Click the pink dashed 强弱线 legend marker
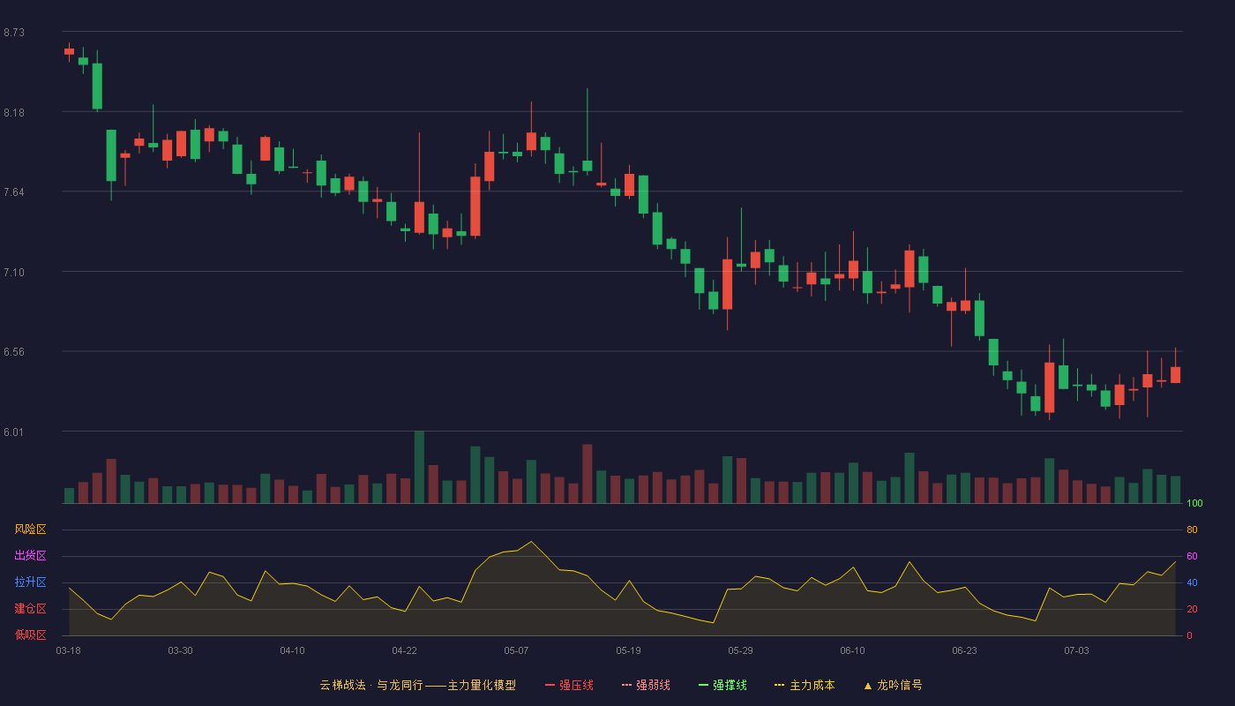The width and height of the screenshot is (1235, 706). click(x=626, y=685)
